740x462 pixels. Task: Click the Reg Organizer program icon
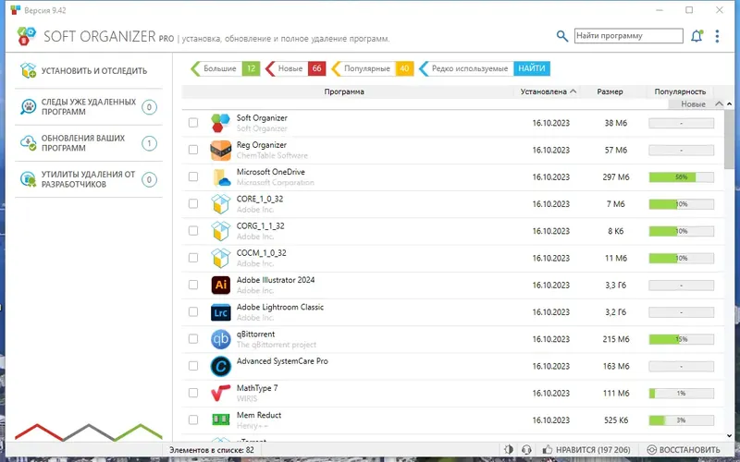point(220,150)
